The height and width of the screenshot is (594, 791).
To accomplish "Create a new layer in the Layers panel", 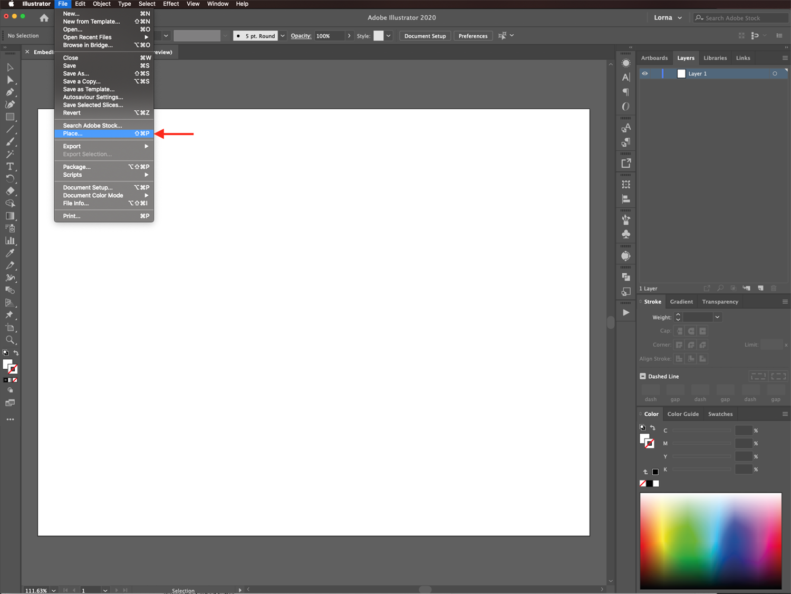I will [x=760, y=288].
